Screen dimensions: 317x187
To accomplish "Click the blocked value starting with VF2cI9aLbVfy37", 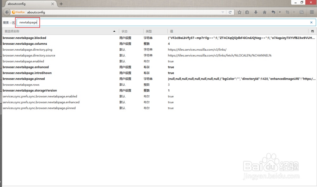I will click(x=241, y=38).
